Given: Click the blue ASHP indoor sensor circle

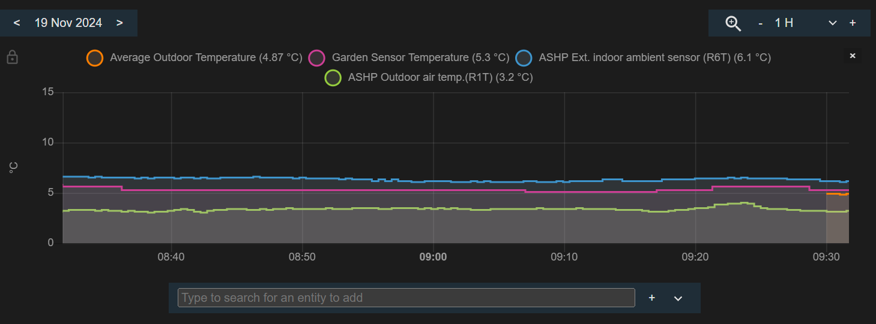Looking at the screenshot, I should pos(524,57).
